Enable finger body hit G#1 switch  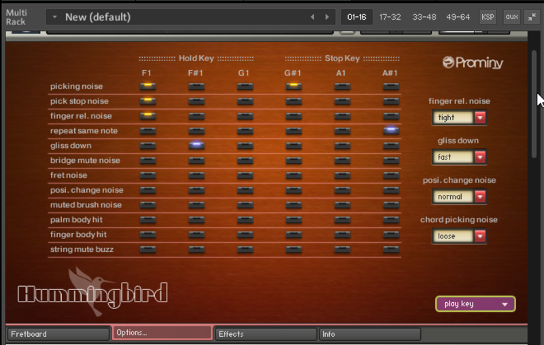(x=294, y=234)
